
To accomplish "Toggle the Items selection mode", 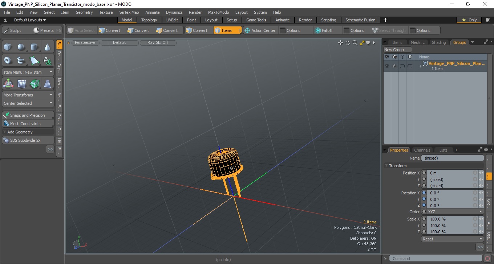I will [227, 30].
